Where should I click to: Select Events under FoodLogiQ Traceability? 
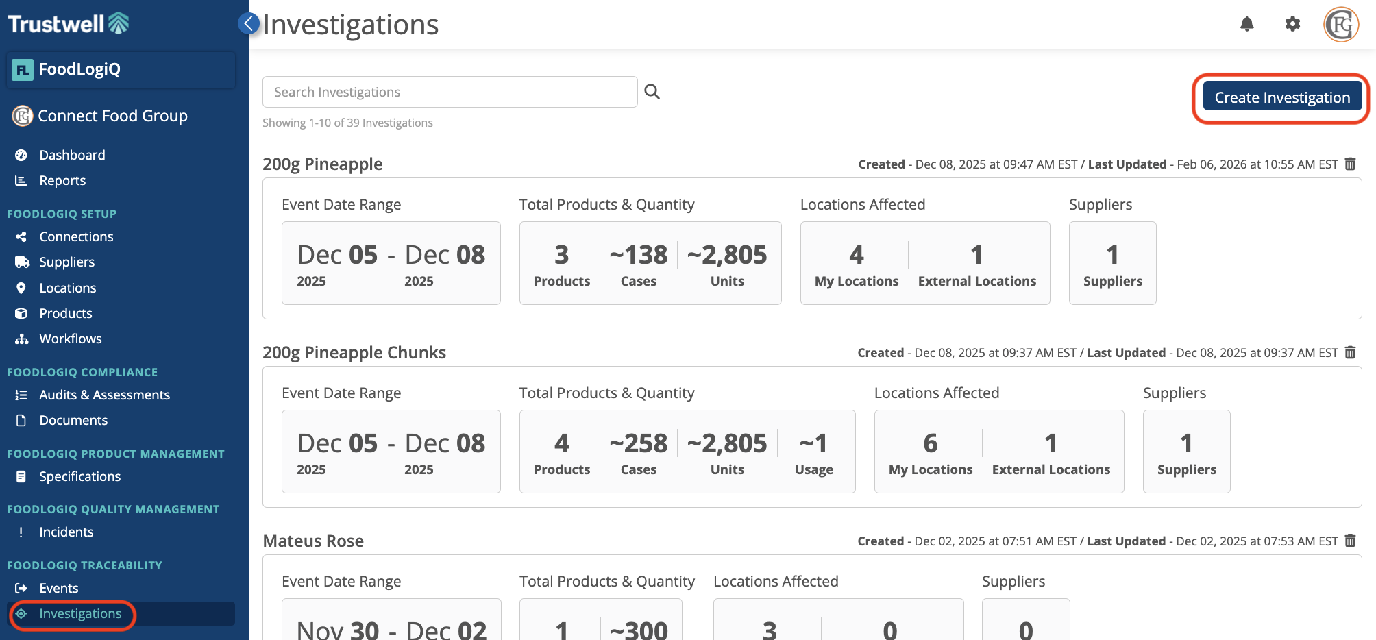pos(58,588)
